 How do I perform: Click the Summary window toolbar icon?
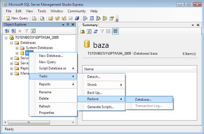[x=92, y=18]
